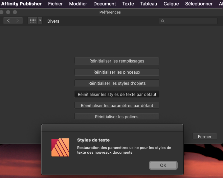Click the Styles de texte dialog heading
This screenshot has height=178, width=223.
tap(93, 140)
